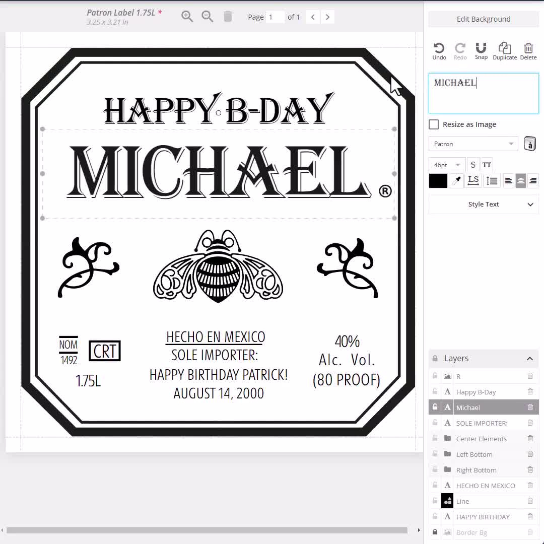Align text to the right

point(533,180)
